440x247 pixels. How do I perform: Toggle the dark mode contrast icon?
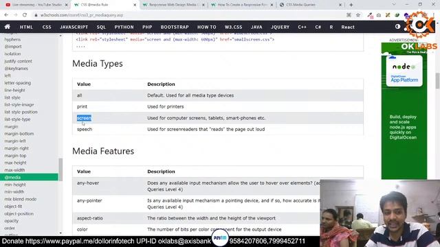pos(397,27)
